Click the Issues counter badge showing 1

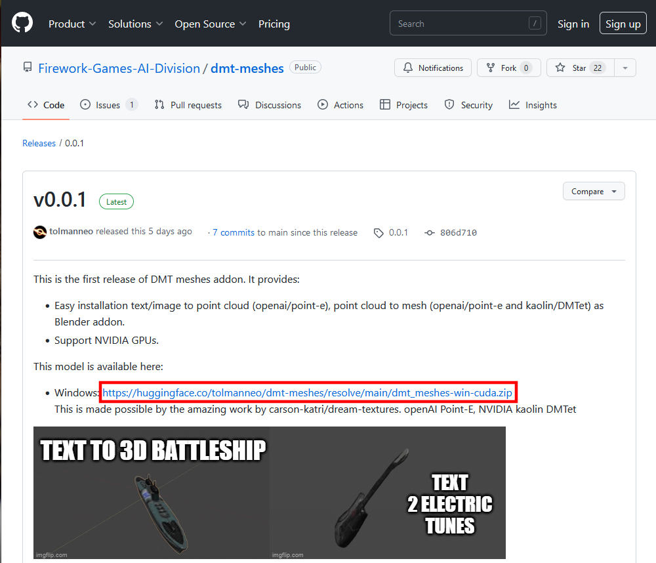[x=131, y=104]
